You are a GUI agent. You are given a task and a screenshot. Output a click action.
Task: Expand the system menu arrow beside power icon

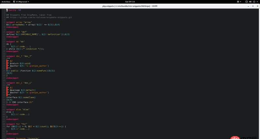click(x=257, y=2)
